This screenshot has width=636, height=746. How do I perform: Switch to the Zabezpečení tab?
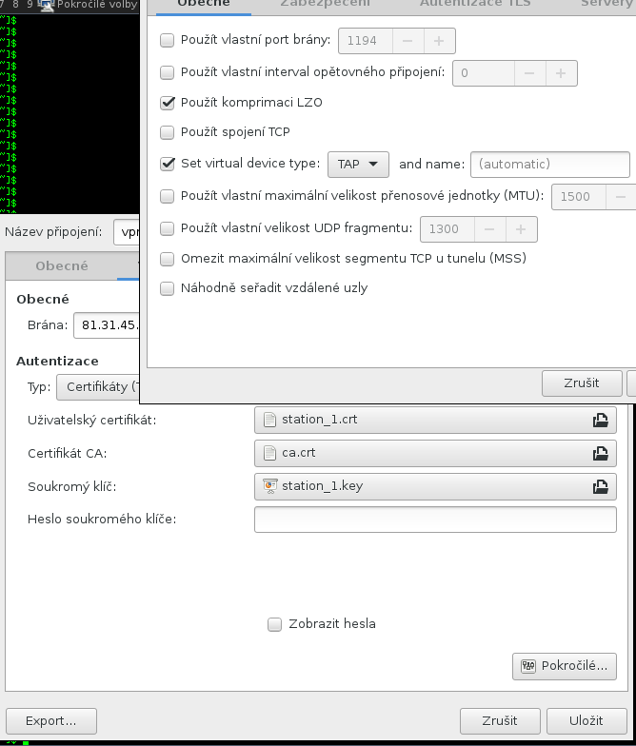(x=325, y=4)
